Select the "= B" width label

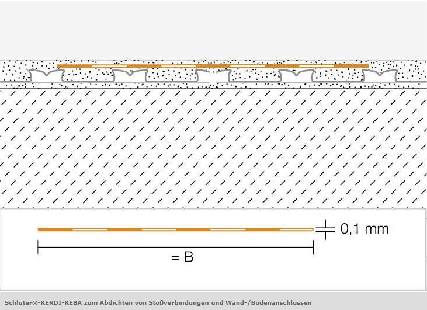coord(182,257)
